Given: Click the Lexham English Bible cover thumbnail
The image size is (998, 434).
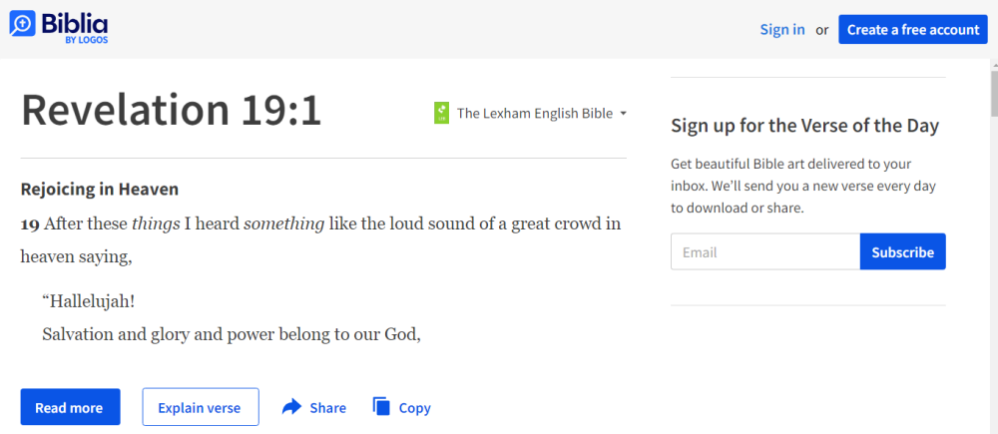Looking at the screenshot, I should pos(442,114).
